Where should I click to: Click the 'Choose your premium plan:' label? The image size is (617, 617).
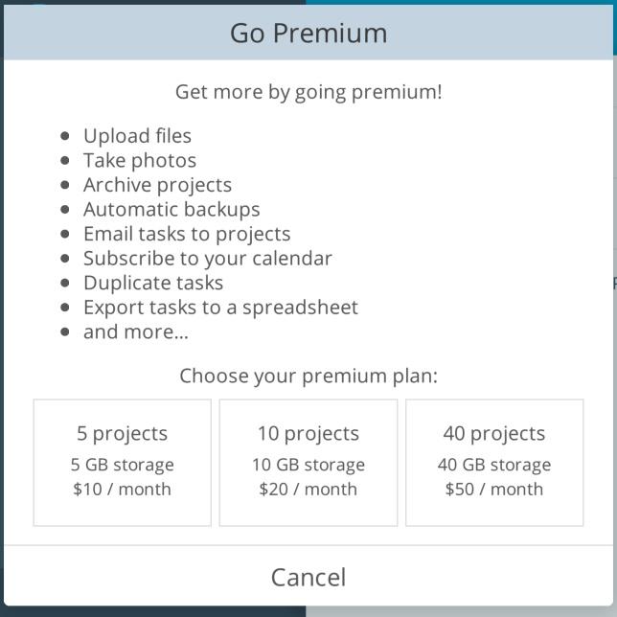pos(308,375)
